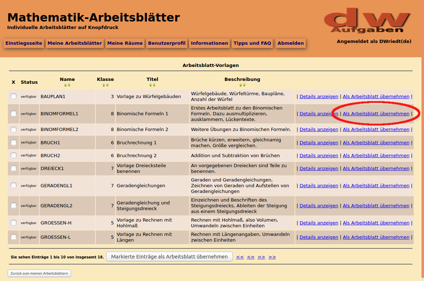Click Markierte Einträge als Arbeitsblatt übernehmen button
This screenshot has height=281, width=424.
pos(169,257)
